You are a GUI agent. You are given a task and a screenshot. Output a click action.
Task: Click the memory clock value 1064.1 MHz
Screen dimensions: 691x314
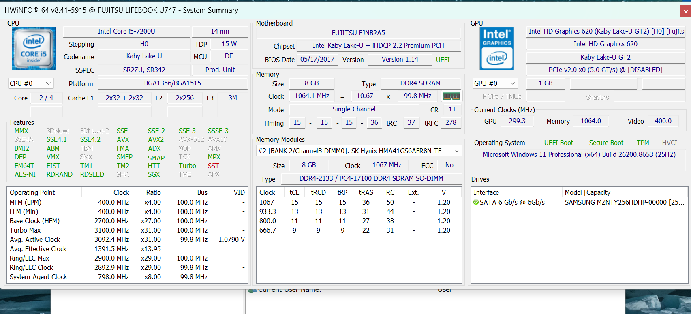click(x=312, y=96)
